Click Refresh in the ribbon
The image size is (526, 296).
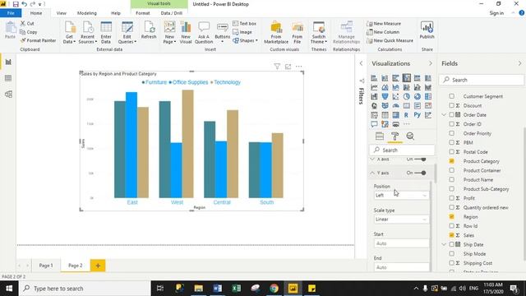coord(149,30)
